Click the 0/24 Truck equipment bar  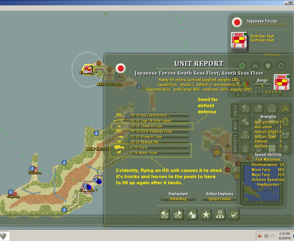point(159,148)
